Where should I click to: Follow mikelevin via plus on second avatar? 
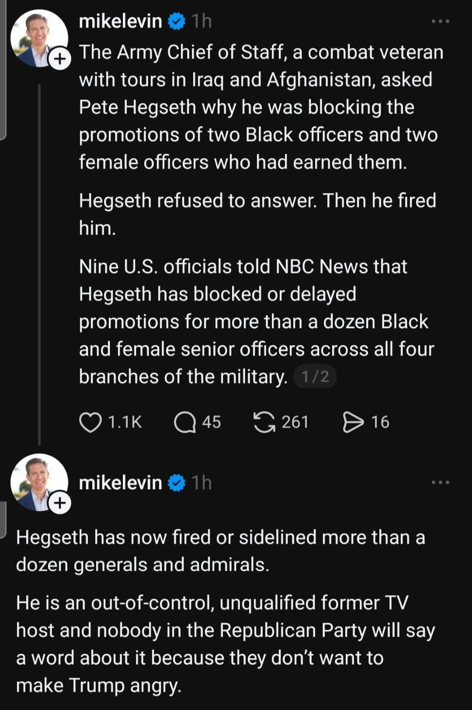pyautogui.click(x=60, y=503)
